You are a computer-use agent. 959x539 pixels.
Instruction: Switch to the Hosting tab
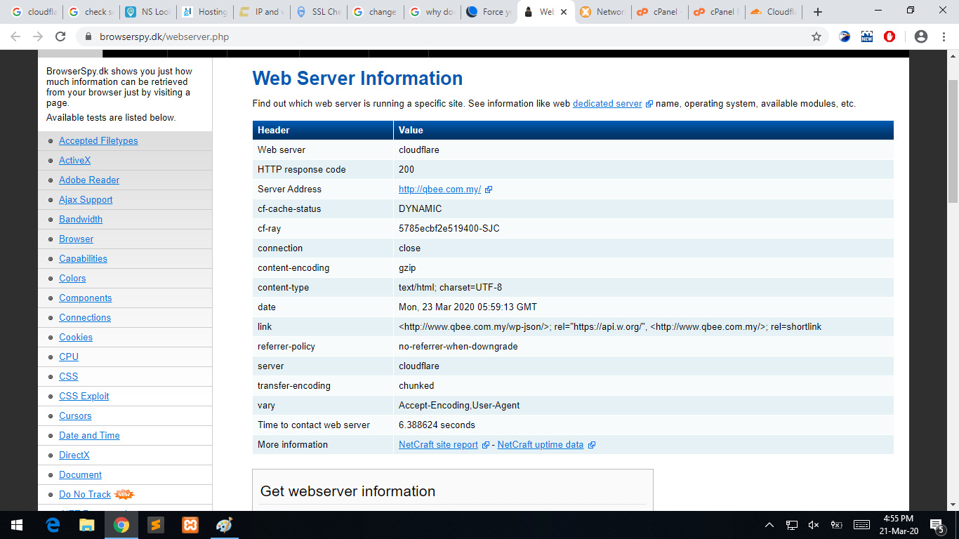(x=205, y=12)
